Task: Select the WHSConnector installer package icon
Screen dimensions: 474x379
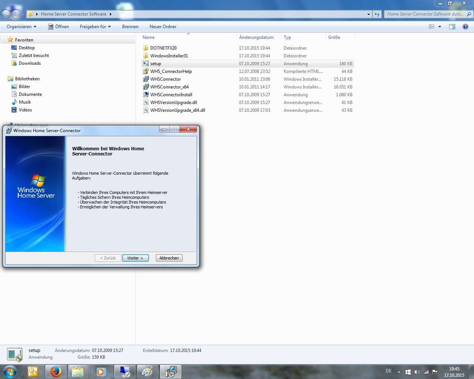Action: 146,79
